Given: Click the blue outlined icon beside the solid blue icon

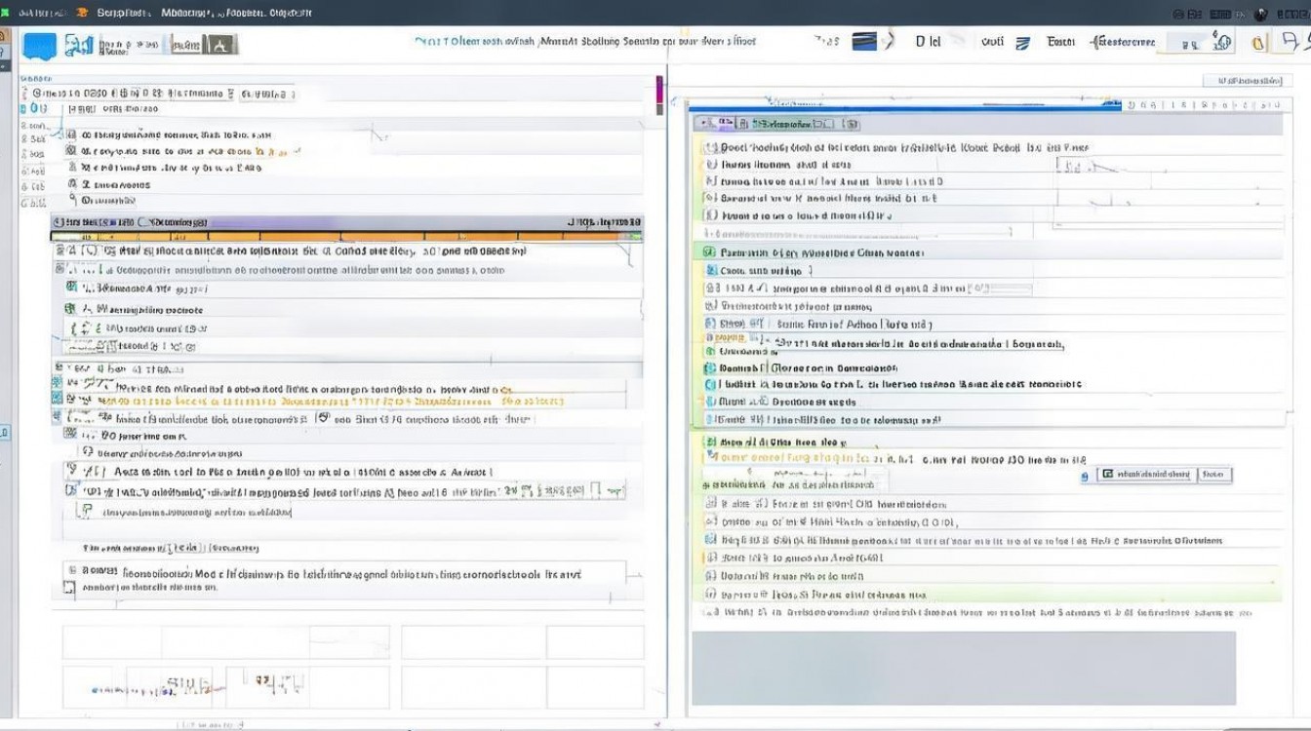Looking at the screenshot, I should 78,45.
